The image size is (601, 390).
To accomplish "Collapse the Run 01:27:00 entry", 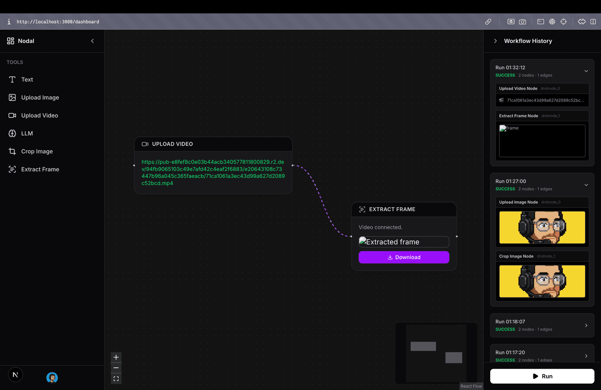I will (x=586, y=184).
